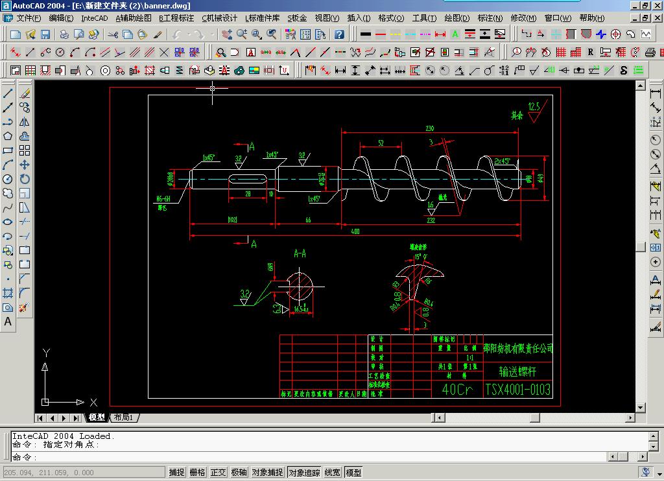Switch to the 模型 tab
Image resolution: width=664 pixels, height=481 pixels.
click(x=97, y=417)
